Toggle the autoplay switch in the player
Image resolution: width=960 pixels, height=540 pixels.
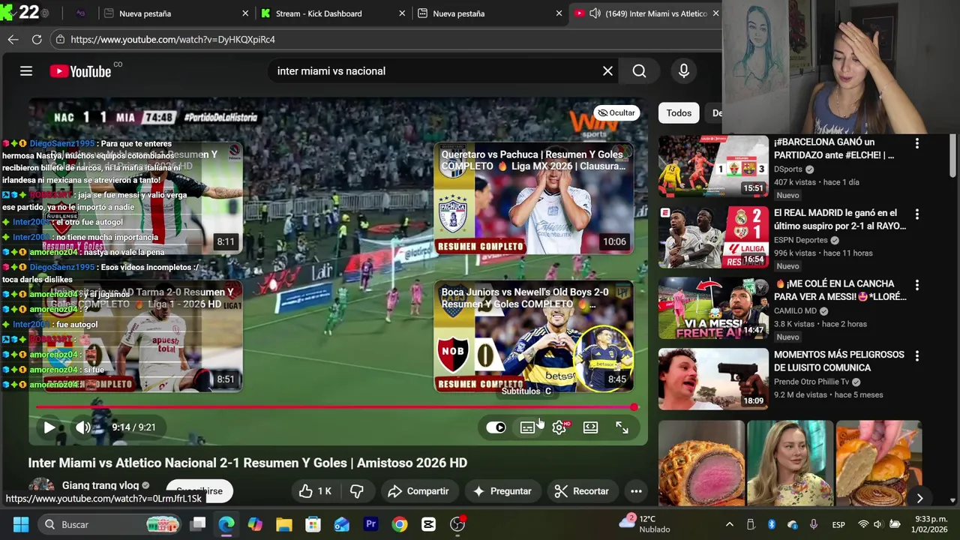pyautogui.click(x=496, y=427)
